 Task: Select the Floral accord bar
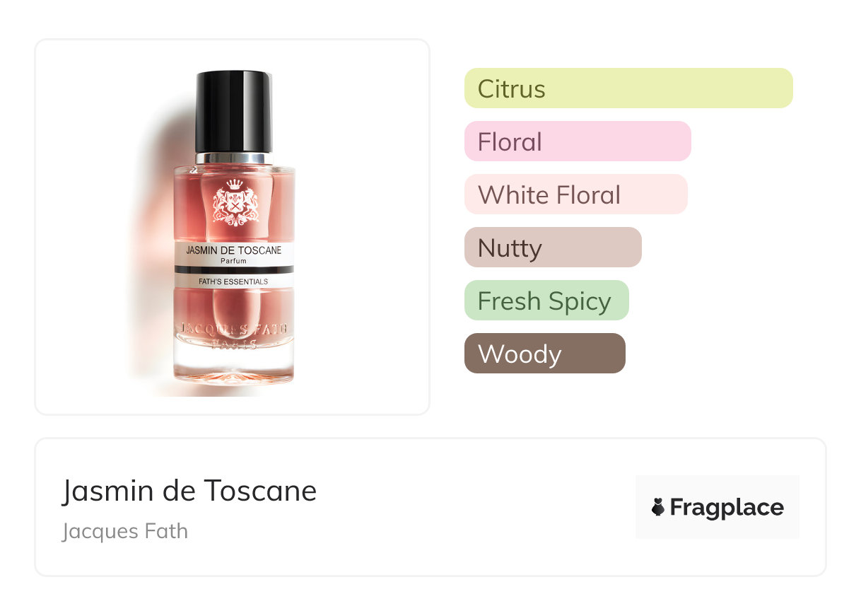(x=578, y=141)
